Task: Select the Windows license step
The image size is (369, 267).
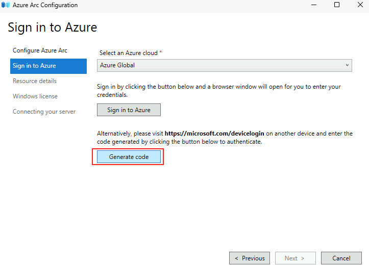Action: [35, 96]
